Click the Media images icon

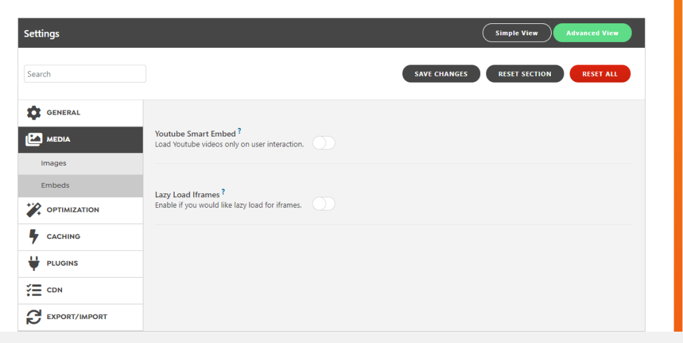[33, 140]
